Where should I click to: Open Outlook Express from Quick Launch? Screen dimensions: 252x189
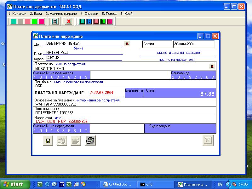[x=54, y=184]
